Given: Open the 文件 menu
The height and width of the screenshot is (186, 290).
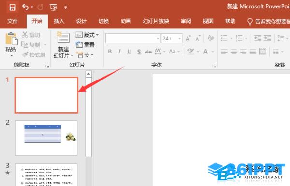Looking at the screenshot, I should pyautogui.click(x=13, y=21).
